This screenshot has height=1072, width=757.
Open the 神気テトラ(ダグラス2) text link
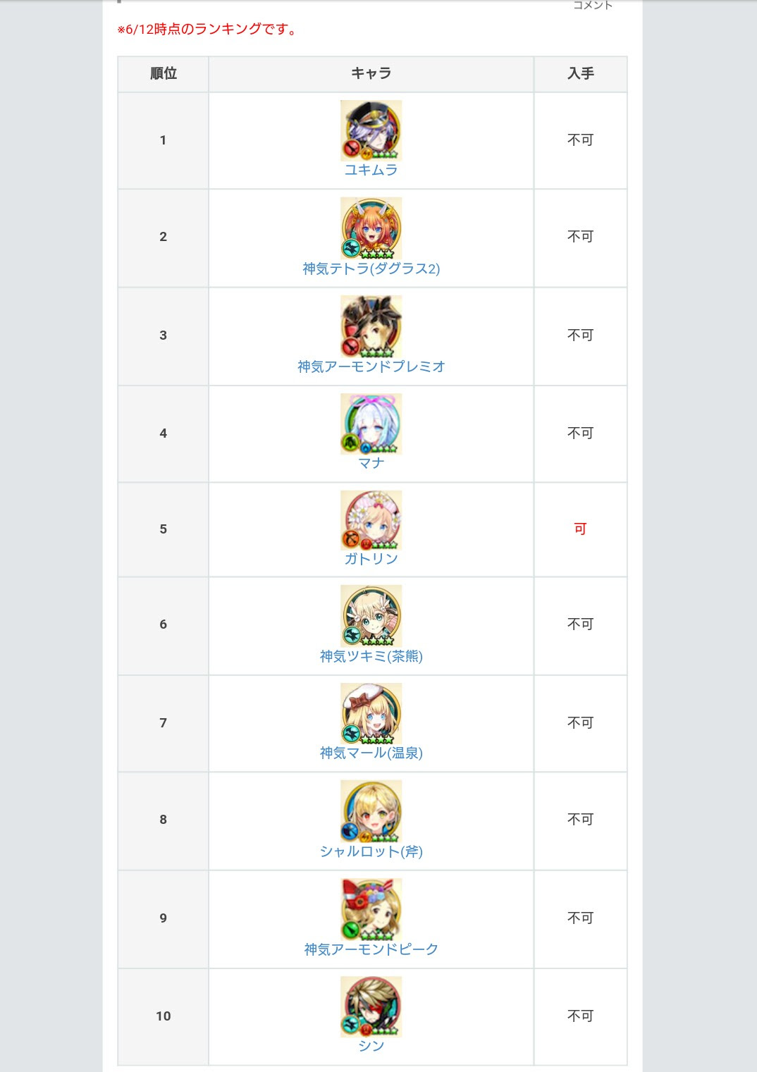[x=371, y=269]
